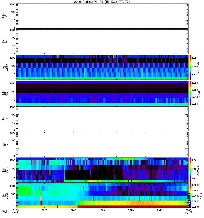Click the color bar beside thb edc12 panel
Viewport: 204px width, 218px height.
pyautogui.click(x=191, y=67)
